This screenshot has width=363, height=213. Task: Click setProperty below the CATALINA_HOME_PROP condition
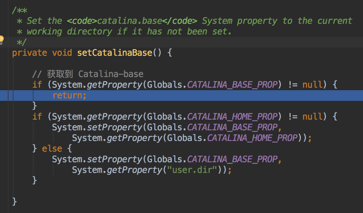click(x=115, y=127)
